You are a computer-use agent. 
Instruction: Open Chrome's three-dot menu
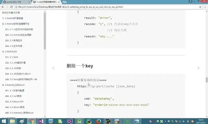(205, 7)
